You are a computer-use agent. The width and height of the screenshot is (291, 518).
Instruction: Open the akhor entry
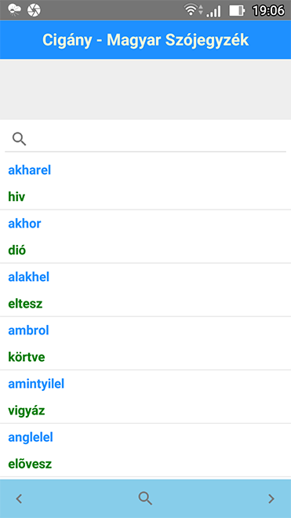click(x=145, y=236)
